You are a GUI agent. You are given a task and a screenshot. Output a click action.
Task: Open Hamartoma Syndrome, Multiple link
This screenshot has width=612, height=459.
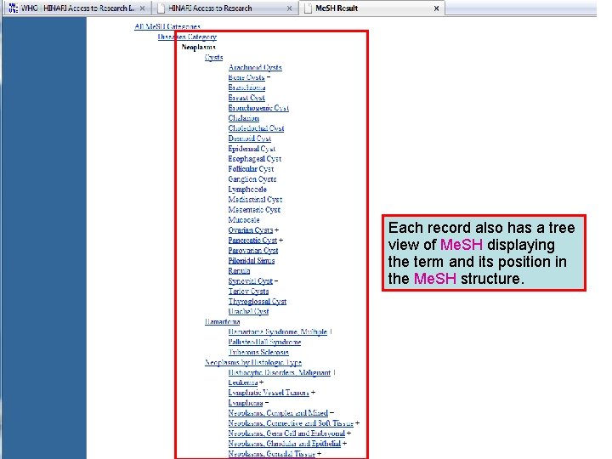coord(277,331)
